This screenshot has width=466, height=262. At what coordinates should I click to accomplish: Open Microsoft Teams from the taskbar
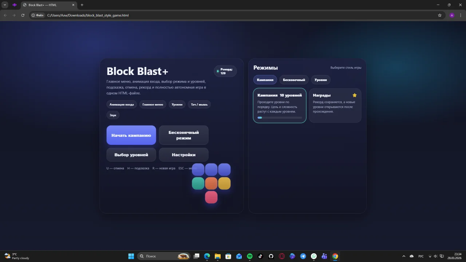tap(324, 256)
